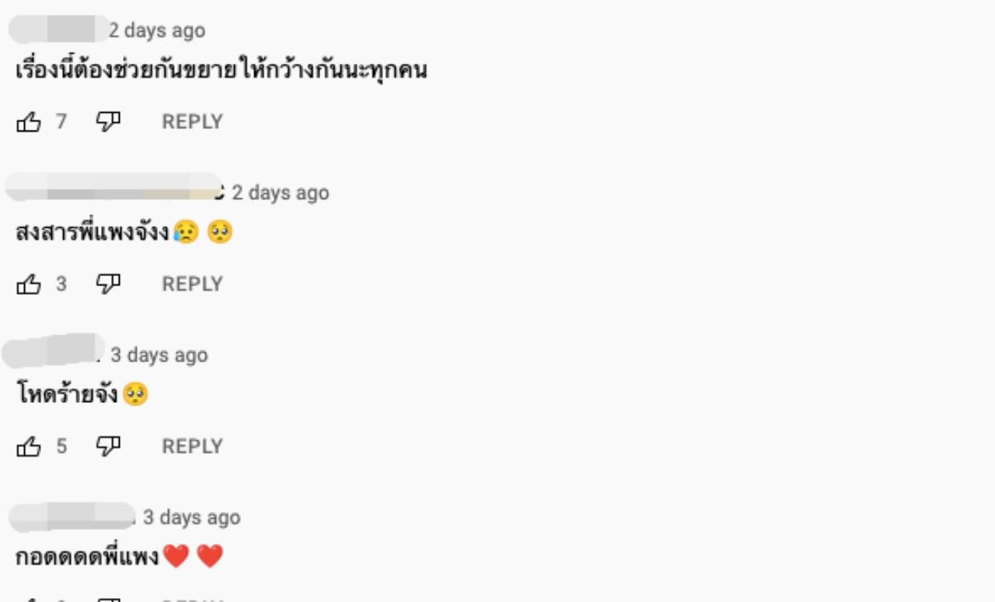This screenshot has width=995, height=602.
Task: Dislike the comment that has 7 likes
Action: [108, 121]
